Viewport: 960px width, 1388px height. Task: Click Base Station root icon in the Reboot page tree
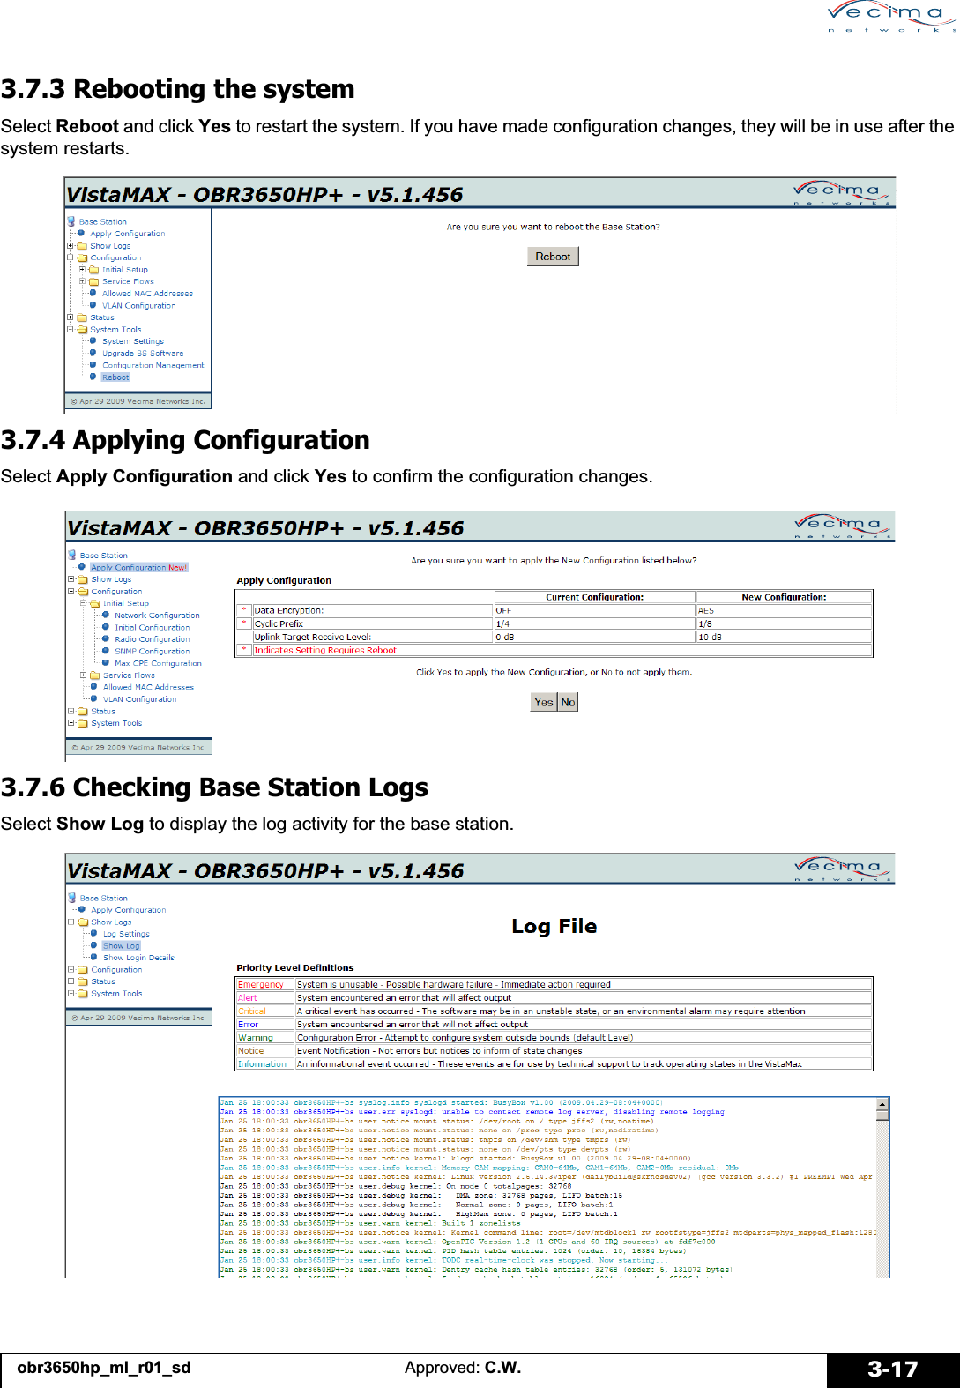pyautogui.click(x=71, y=221)
